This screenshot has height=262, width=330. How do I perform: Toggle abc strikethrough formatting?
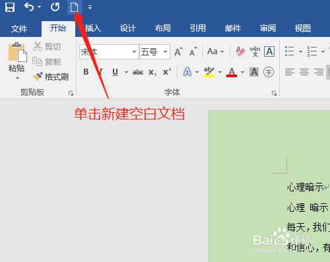tap(138, 72)
